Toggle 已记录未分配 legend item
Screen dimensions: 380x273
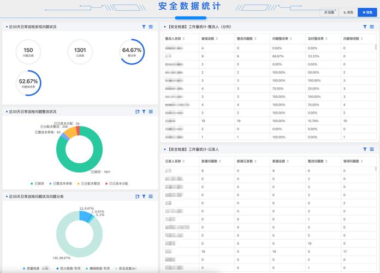pos(117,183)
